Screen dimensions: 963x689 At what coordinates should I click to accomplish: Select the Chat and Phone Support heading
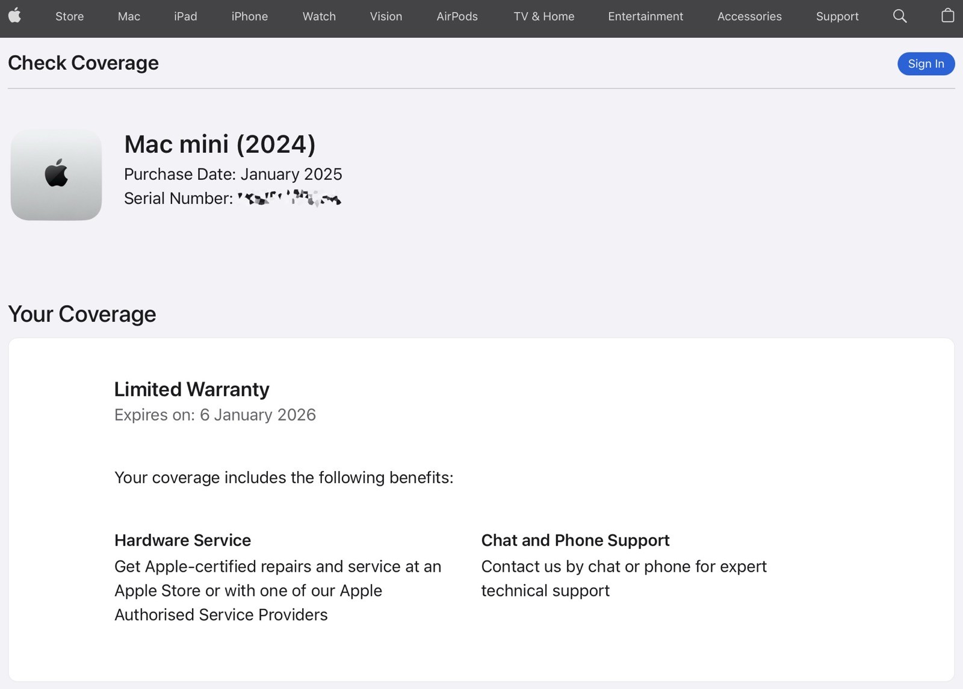coord(575,540)
